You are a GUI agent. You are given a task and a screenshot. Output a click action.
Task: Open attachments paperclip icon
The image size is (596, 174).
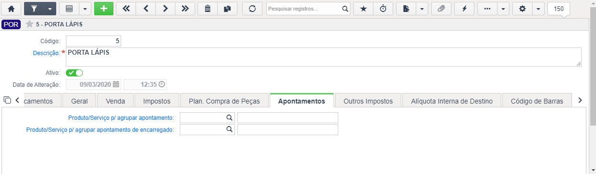441,9
